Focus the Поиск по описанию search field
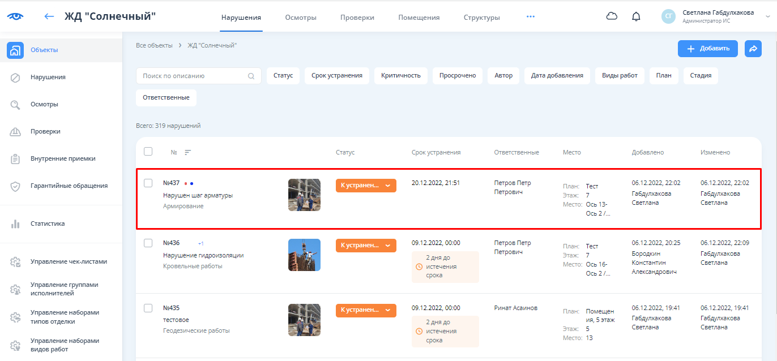The image size is (777, 361). point(193,76)
